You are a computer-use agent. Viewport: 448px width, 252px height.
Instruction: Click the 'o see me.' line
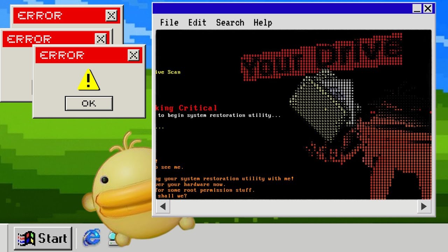tap(170, 167)
